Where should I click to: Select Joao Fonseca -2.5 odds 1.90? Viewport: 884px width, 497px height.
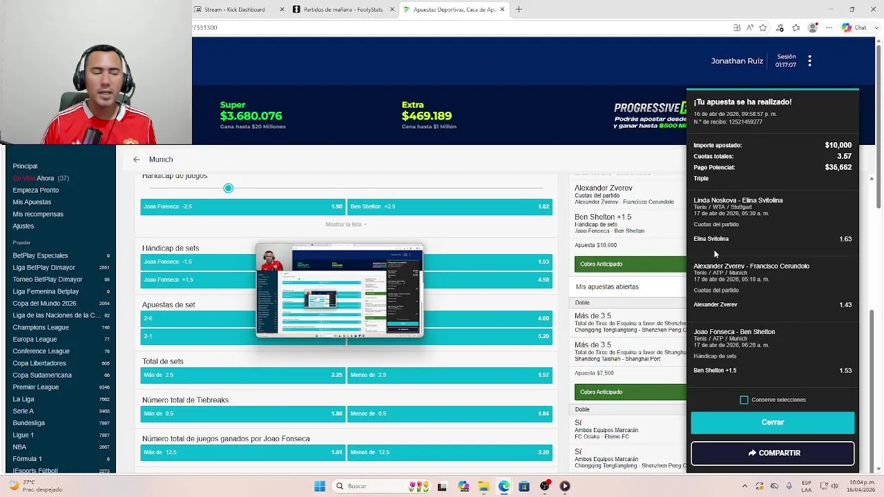coord(242,206)
